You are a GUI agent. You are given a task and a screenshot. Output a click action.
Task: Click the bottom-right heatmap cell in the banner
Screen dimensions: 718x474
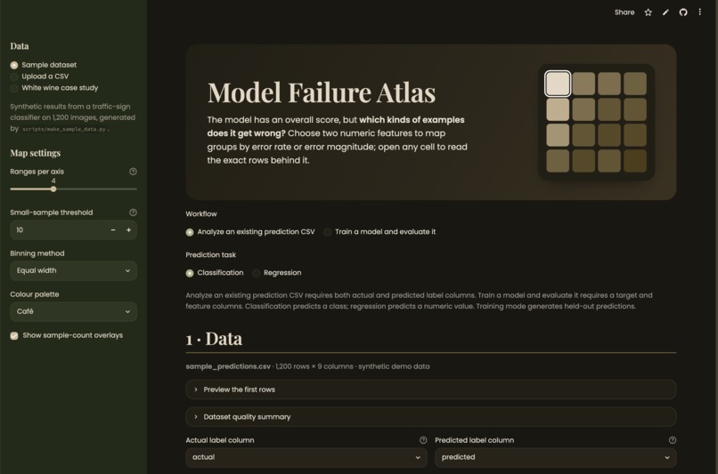click(634, 161)
